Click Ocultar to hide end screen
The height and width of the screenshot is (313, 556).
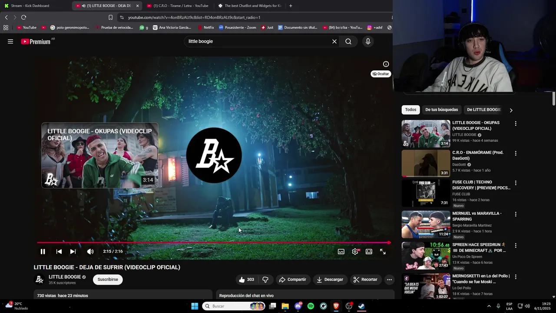pos(381,74)
